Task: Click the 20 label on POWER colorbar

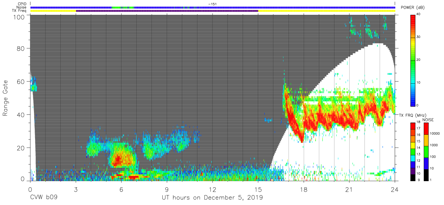Action: point(419,60)
